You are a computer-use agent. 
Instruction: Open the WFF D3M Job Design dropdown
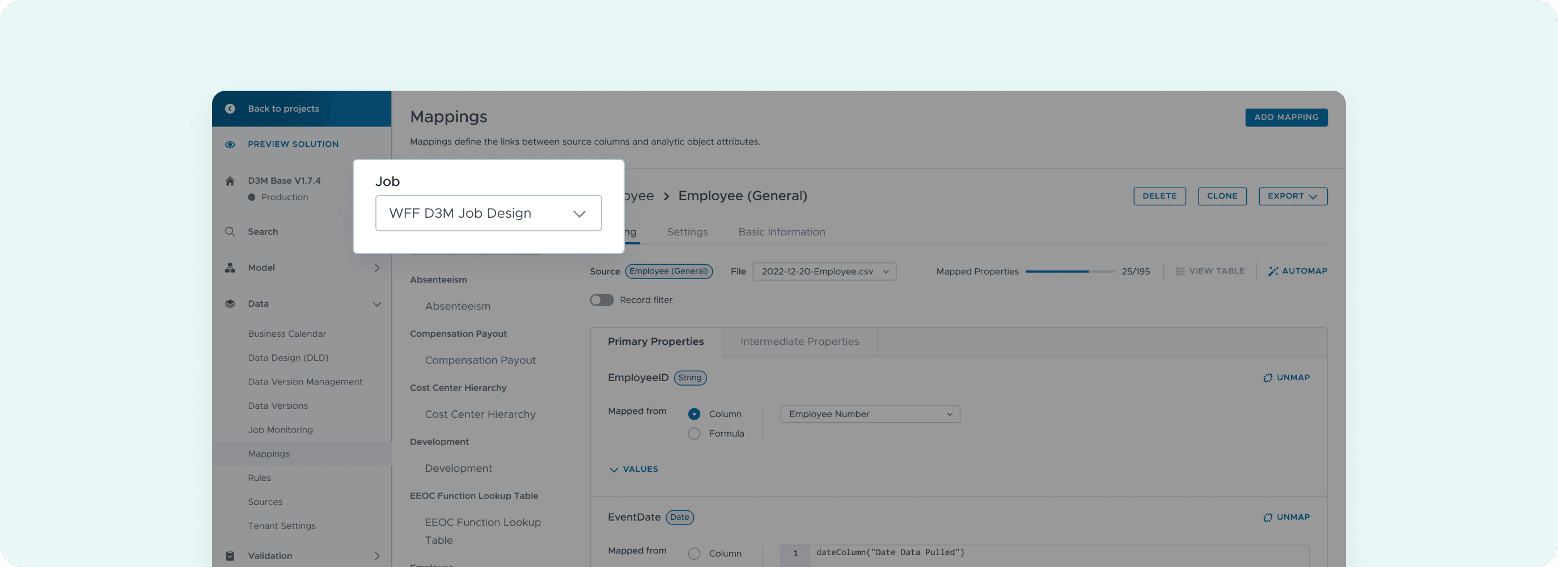click(488, 213)
